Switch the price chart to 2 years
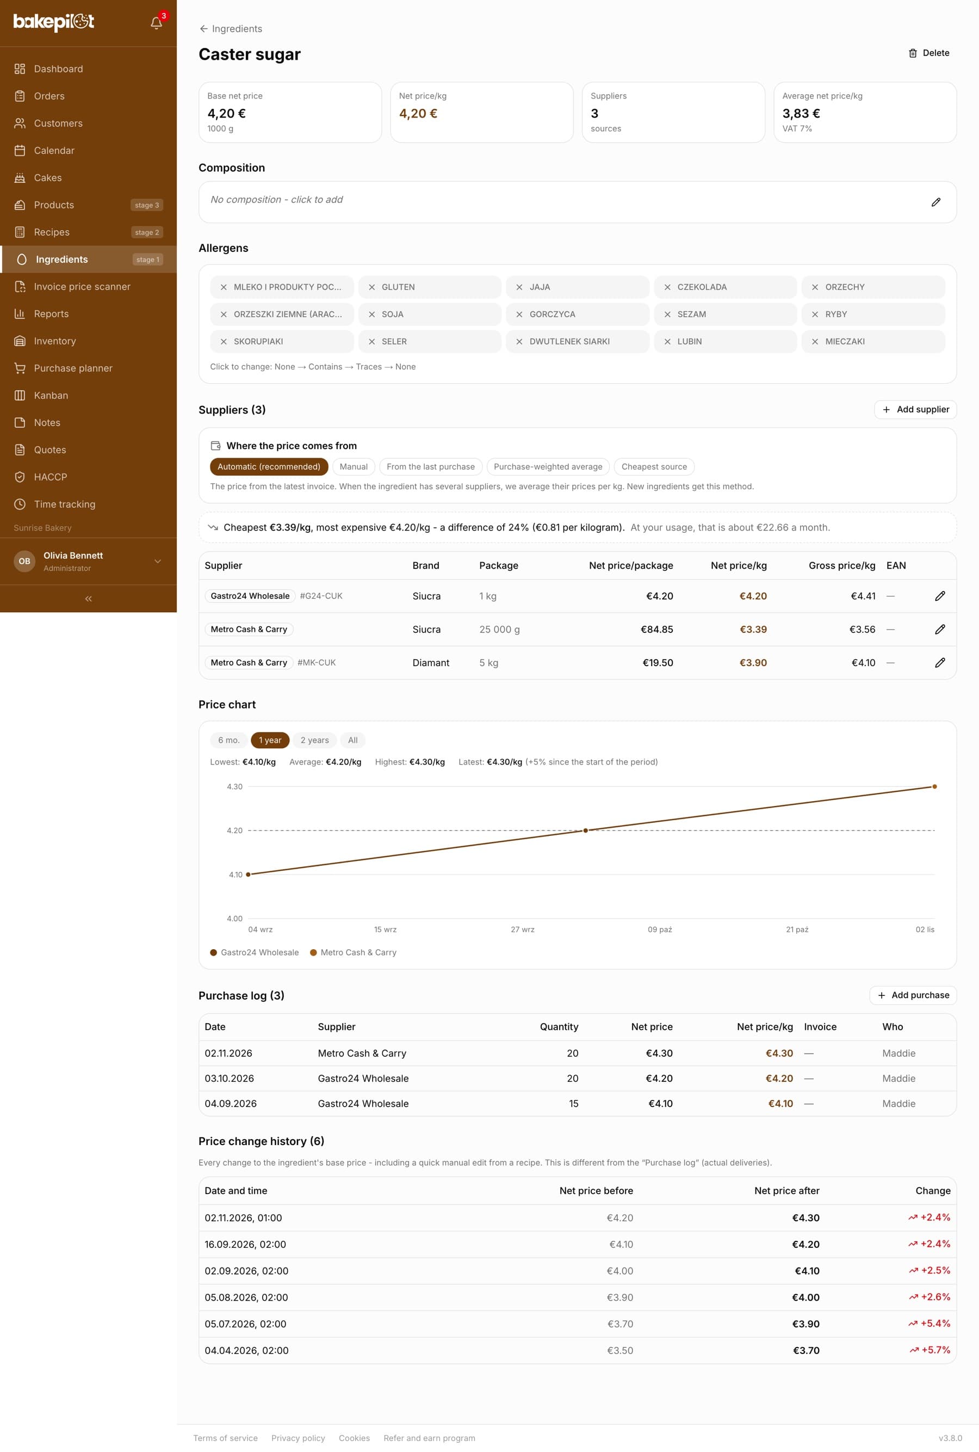 315,740
